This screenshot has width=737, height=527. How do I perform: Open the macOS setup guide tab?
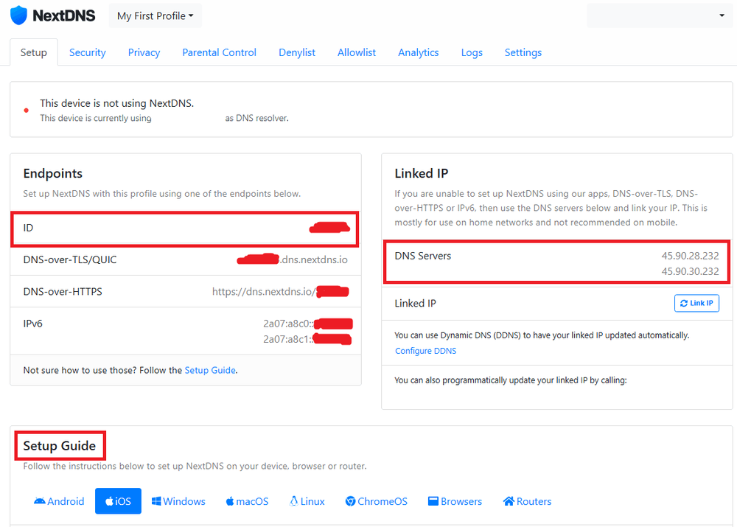(x=247, y=501)
